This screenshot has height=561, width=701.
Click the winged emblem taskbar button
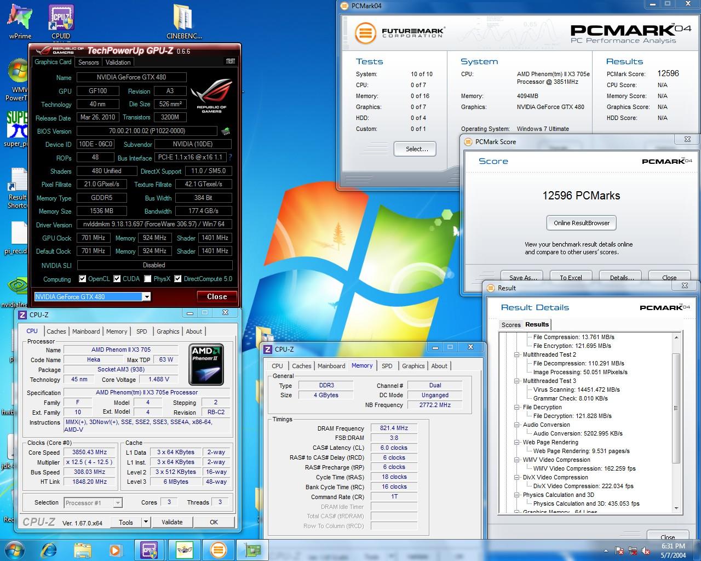183,549
